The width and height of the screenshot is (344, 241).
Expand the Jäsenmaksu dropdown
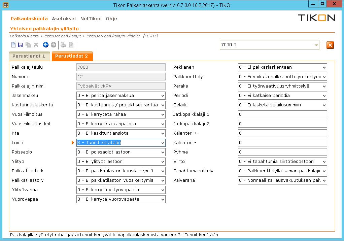click(163, 96)
